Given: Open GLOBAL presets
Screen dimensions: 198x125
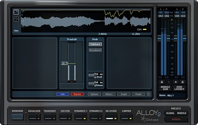Looking at the screenshot, I should click(x=170, y=113).
